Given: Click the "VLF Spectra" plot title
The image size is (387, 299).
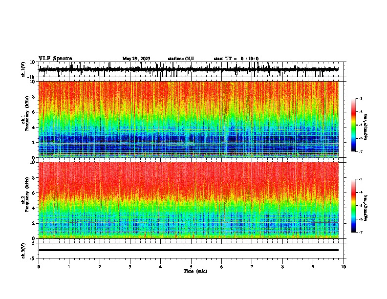Looking at the screenshot, I should point(55,59).
